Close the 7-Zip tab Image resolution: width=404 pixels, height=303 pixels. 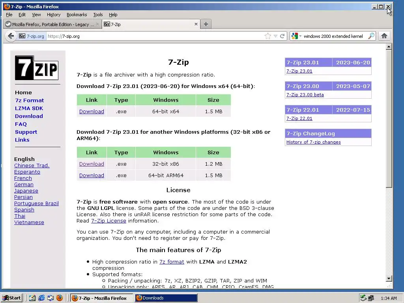point(196,24)
